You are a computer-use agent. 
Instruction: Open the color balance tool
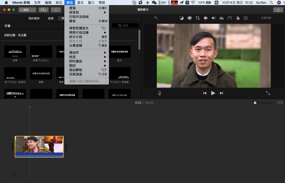(181, 18)
